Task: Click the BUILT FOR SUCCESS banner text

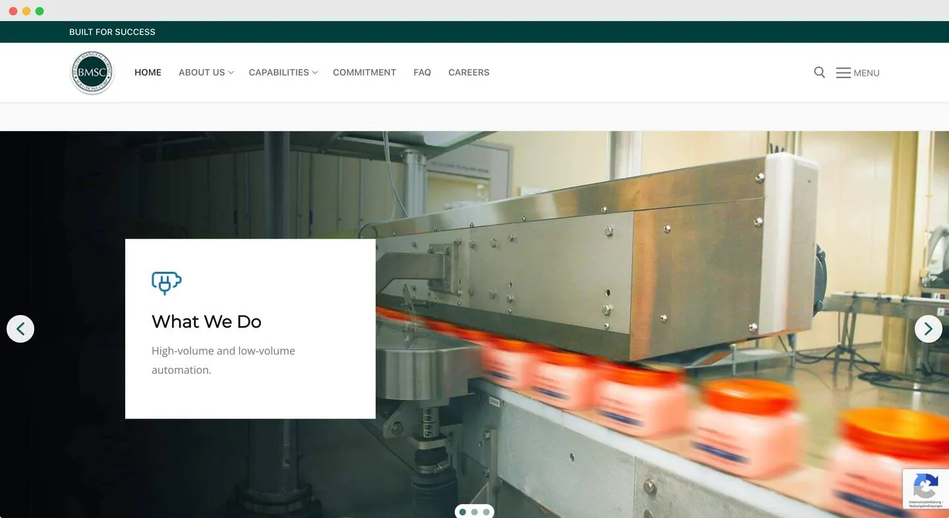Action: point(112,32)
